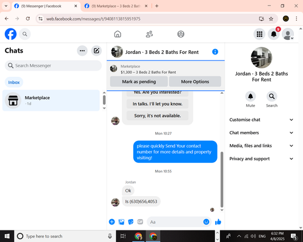
Task: Click the listing thumbnail in chat header
Action: pyautogui.click(x=117, y=52)
